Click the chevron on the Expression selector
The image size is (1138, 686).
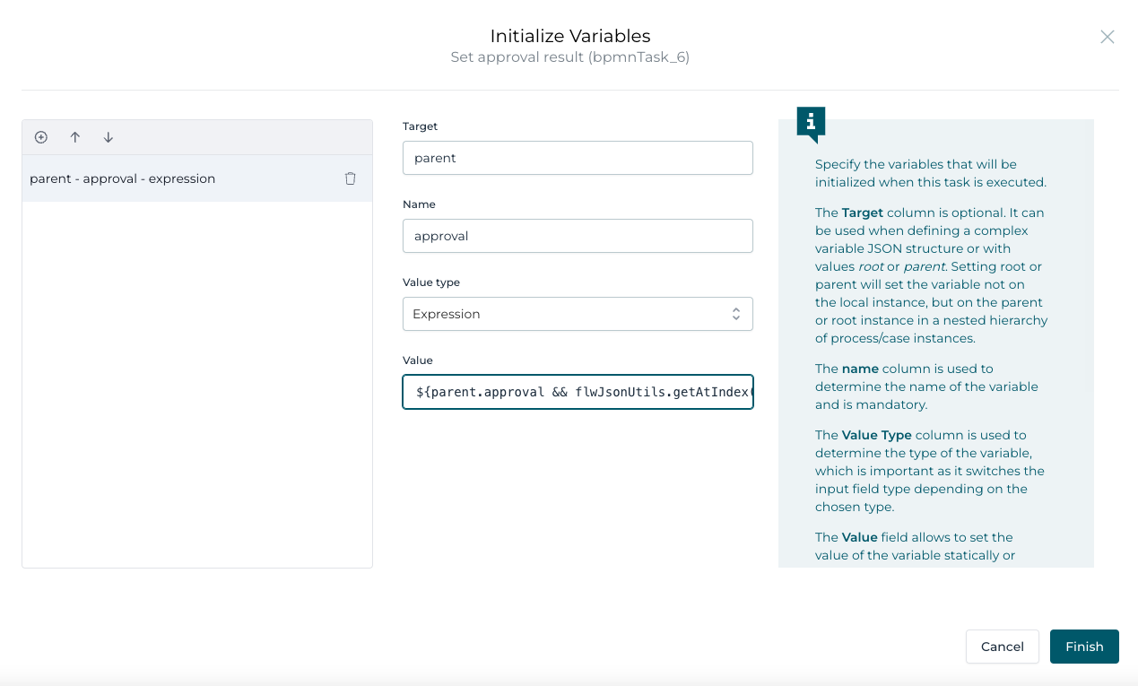736,314
